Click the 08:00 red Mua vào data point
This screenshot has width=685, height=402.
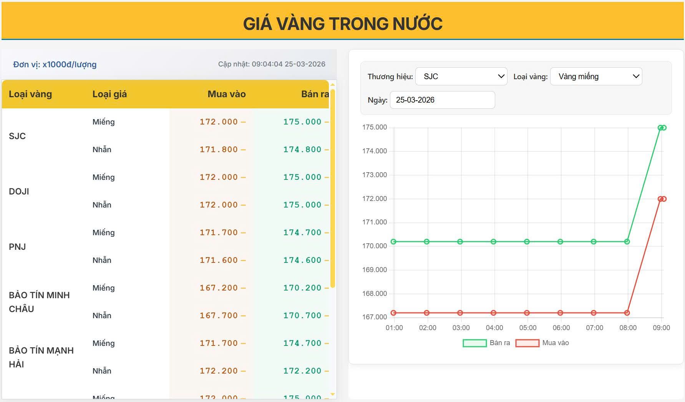[627, 313]
